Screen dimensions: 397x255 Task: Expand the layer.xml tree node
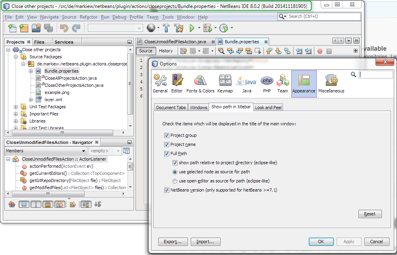pyautogui.click(x=31, y=100)
